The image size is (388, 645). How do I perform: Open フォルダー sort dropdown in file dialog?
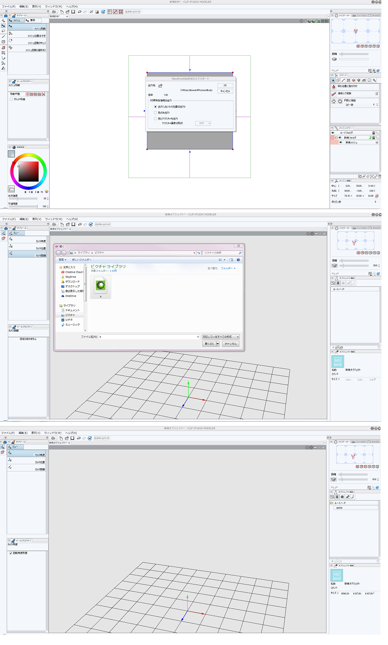(x=228, y=268)
